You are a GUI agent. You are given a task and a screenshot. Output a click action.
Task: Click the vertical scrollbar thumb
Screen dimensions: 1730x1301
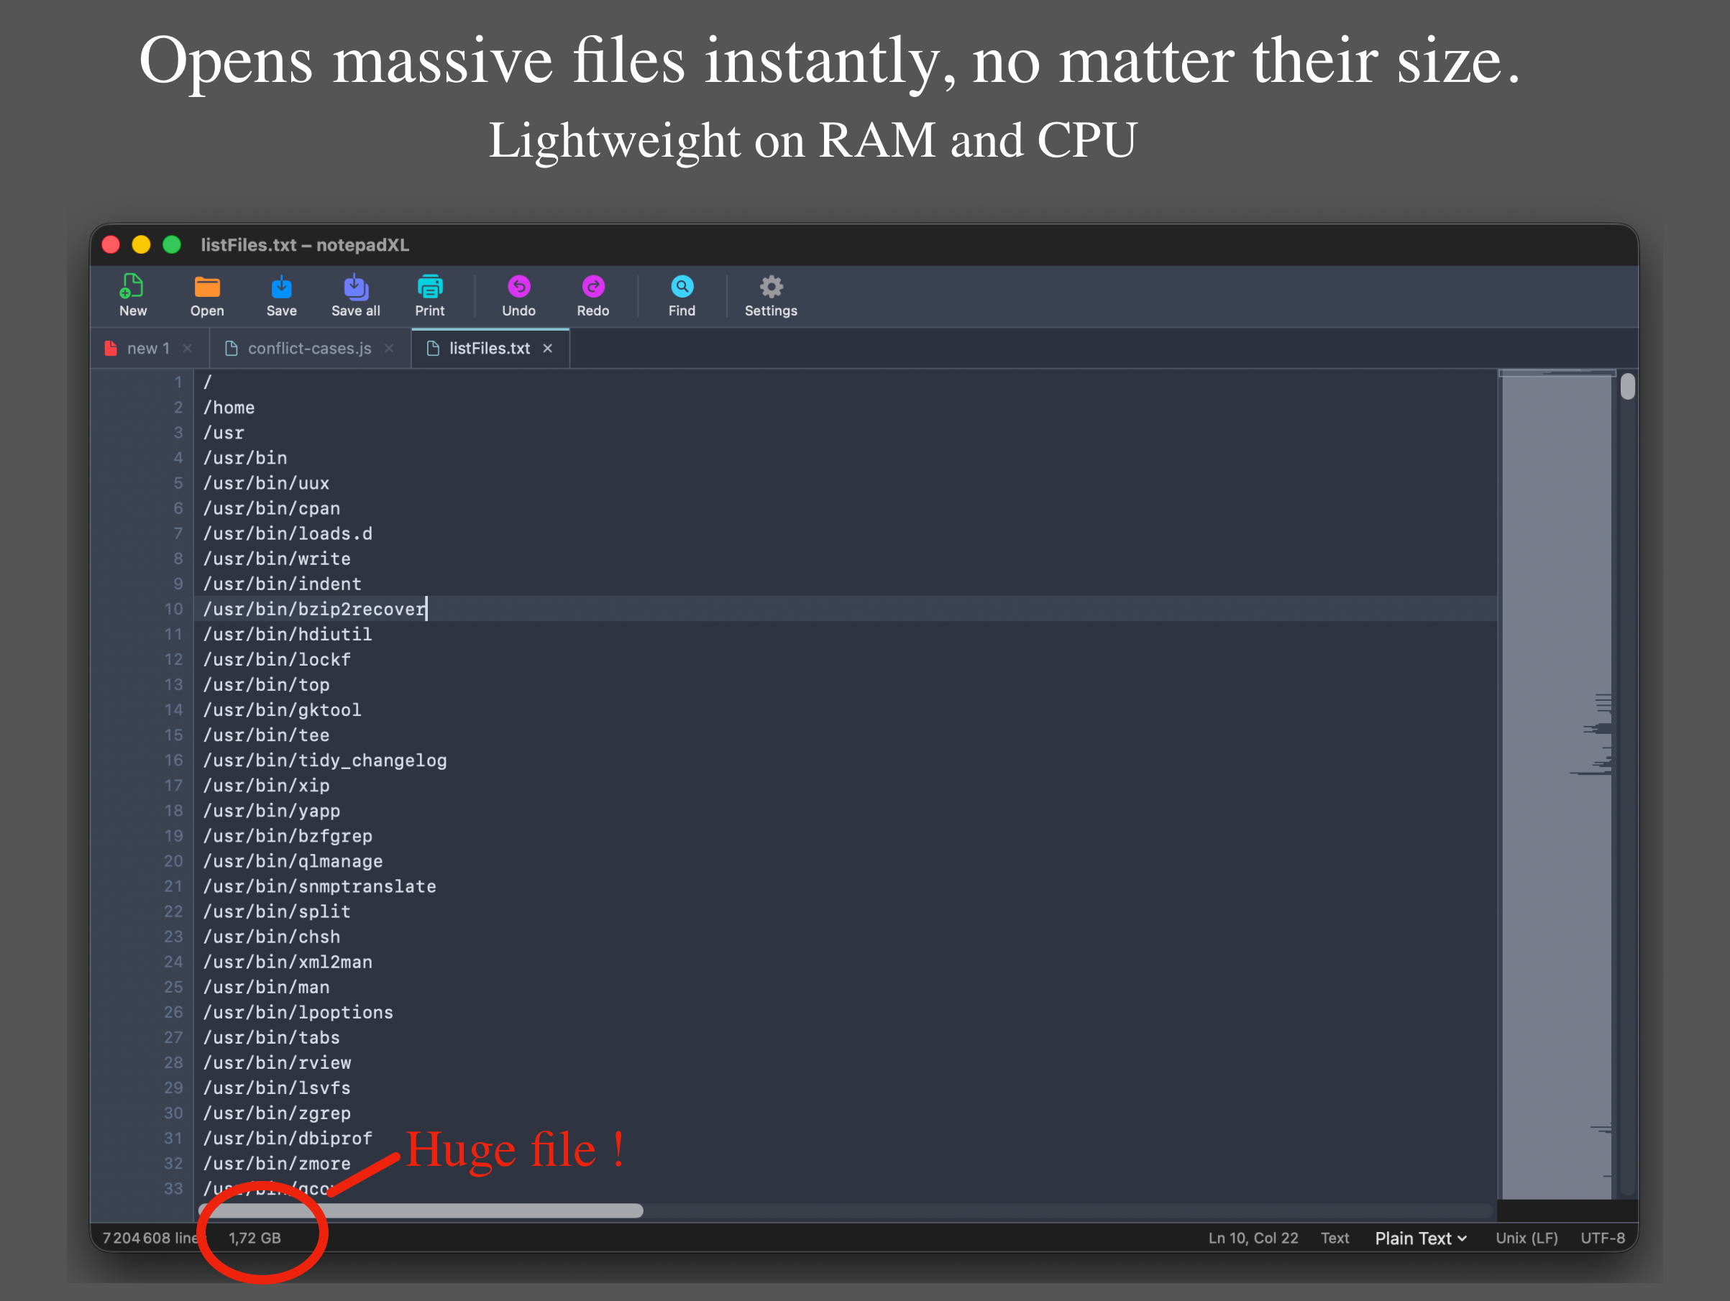[x=1628, y=386]
